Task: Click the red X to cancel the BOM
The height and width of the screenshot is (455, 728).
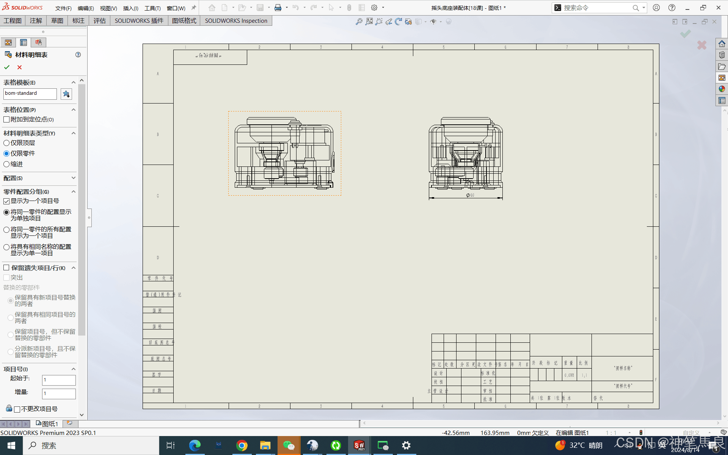Action: click(x=19, y=67)
